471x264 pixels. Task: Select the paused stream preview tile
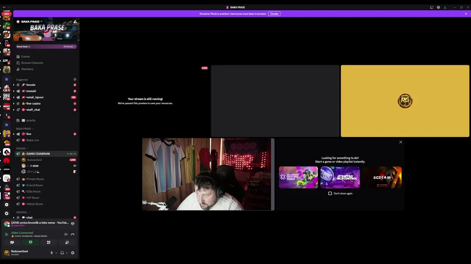pos(145,101)
